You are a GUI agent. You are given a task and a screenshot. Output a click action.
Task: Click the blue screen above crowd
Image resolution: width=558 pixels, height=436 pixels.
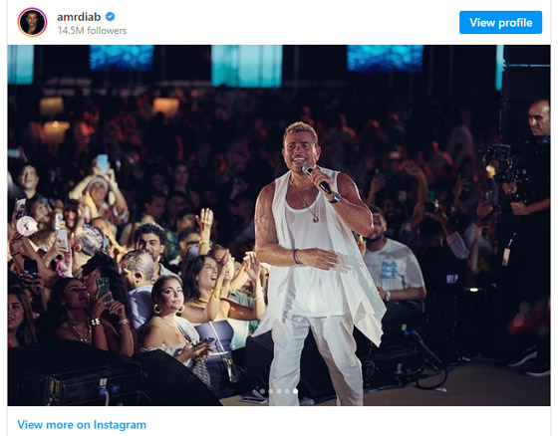[x=247, y=66]
